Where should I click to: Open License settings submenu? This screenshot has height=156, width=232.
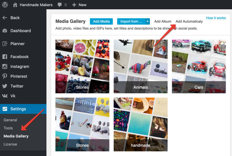click(10, 144)
